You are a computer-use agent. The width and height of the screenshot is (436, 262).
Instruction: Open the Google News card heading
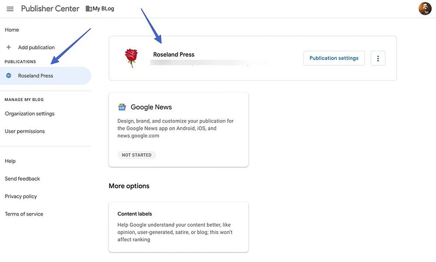(x=151, y=107)
